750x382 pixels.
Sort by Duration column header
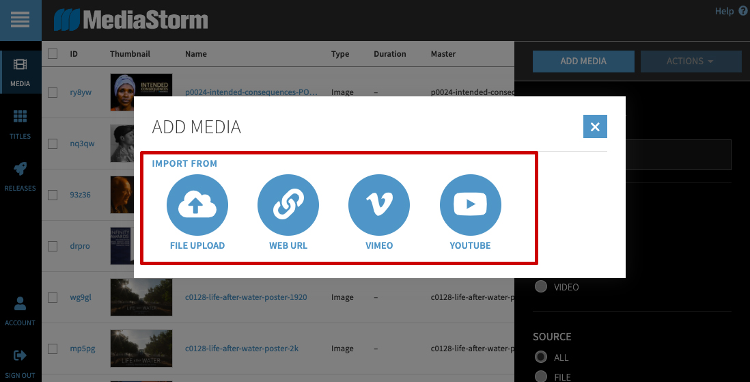(x=390, y=54)
